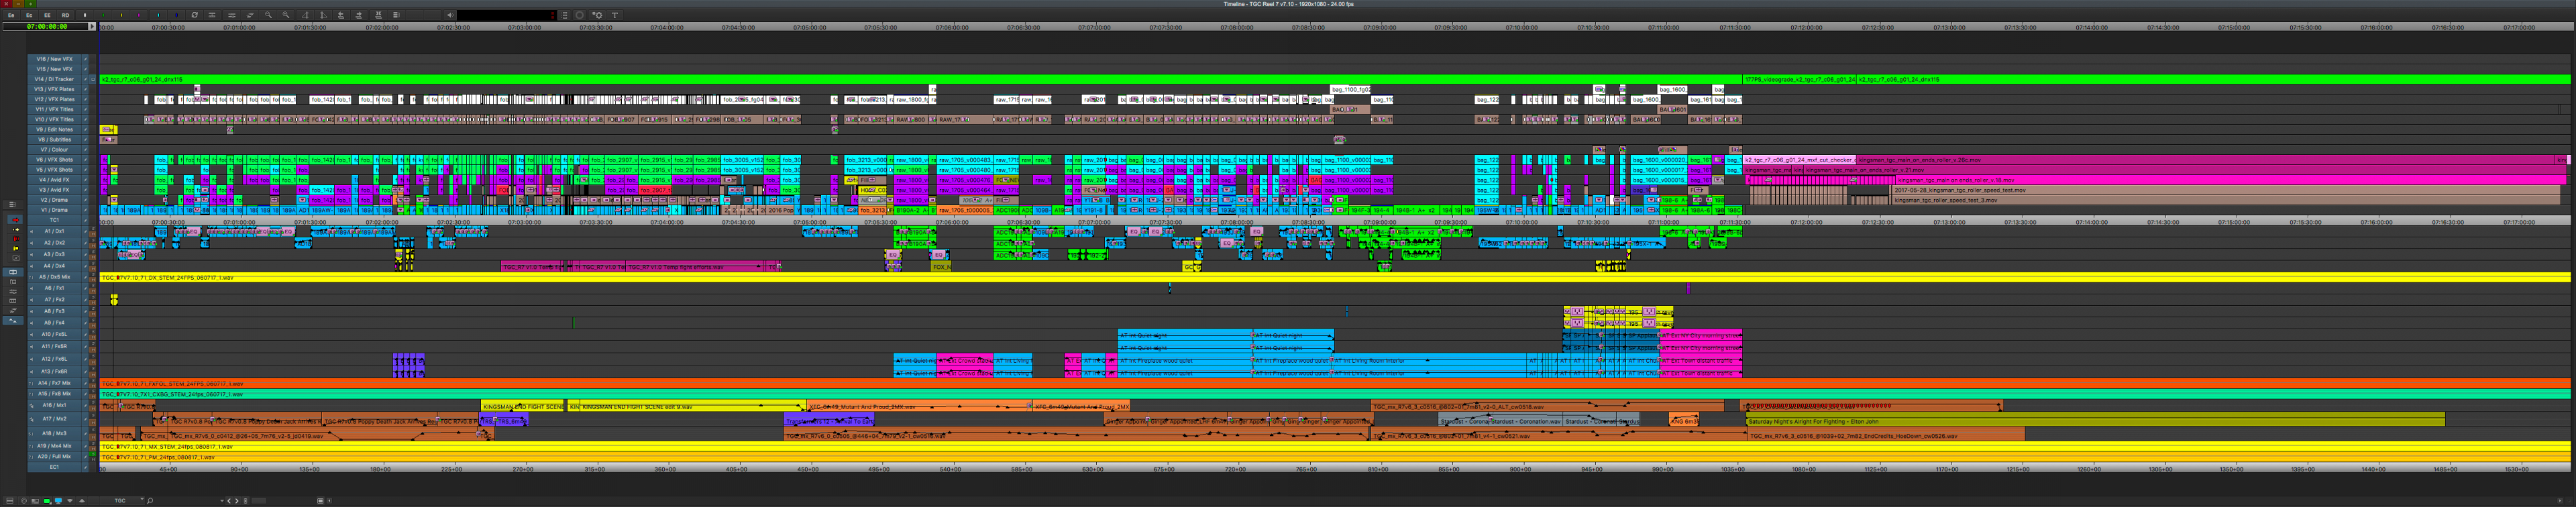Click the 07:05:00:00 mark on the top ruler
The image size is (2576, 507).
[809, 27]
